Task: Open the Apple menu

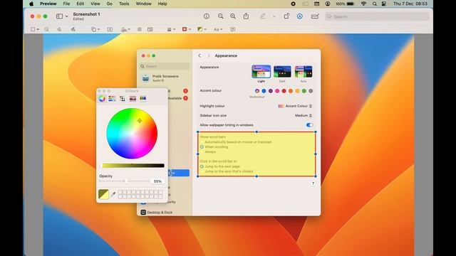Action: [x=31, y=4]
